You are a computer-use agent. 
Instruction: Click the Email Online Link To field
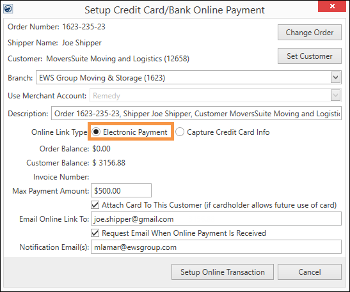[x=216, y=219]
